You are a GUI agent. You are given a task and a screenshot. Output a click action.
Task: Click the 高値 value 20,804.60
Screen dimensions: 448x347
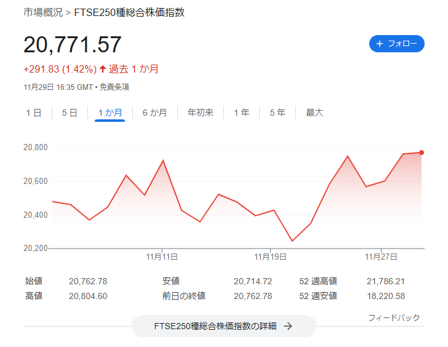pos(88,296)
